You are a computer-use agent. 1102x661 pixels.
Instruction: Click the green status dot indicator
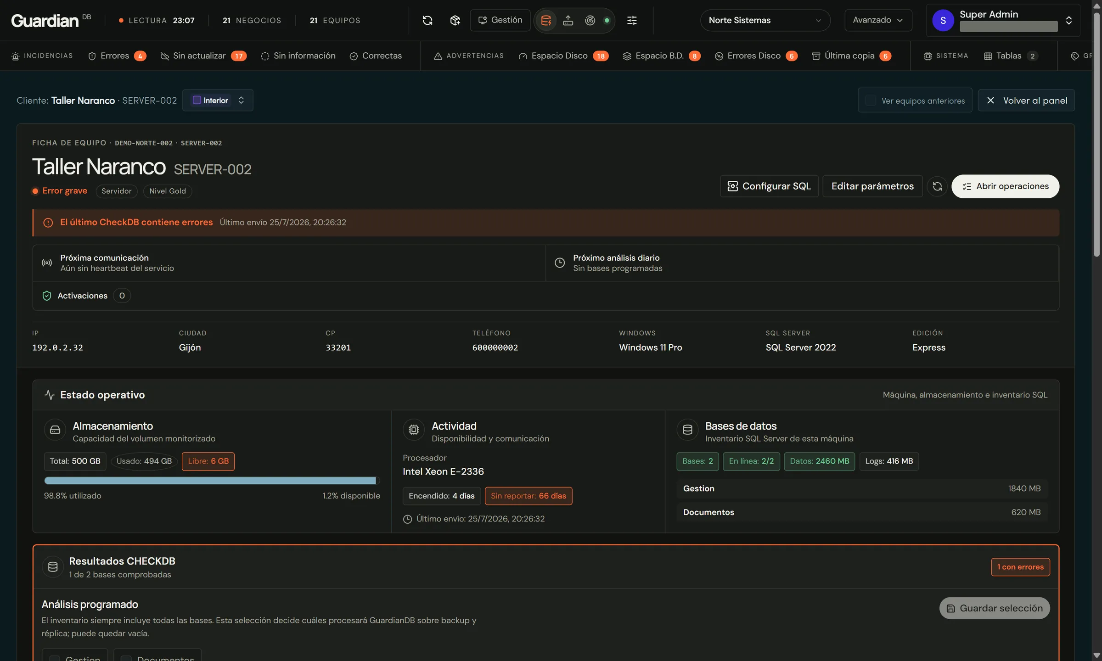(607, 20)
